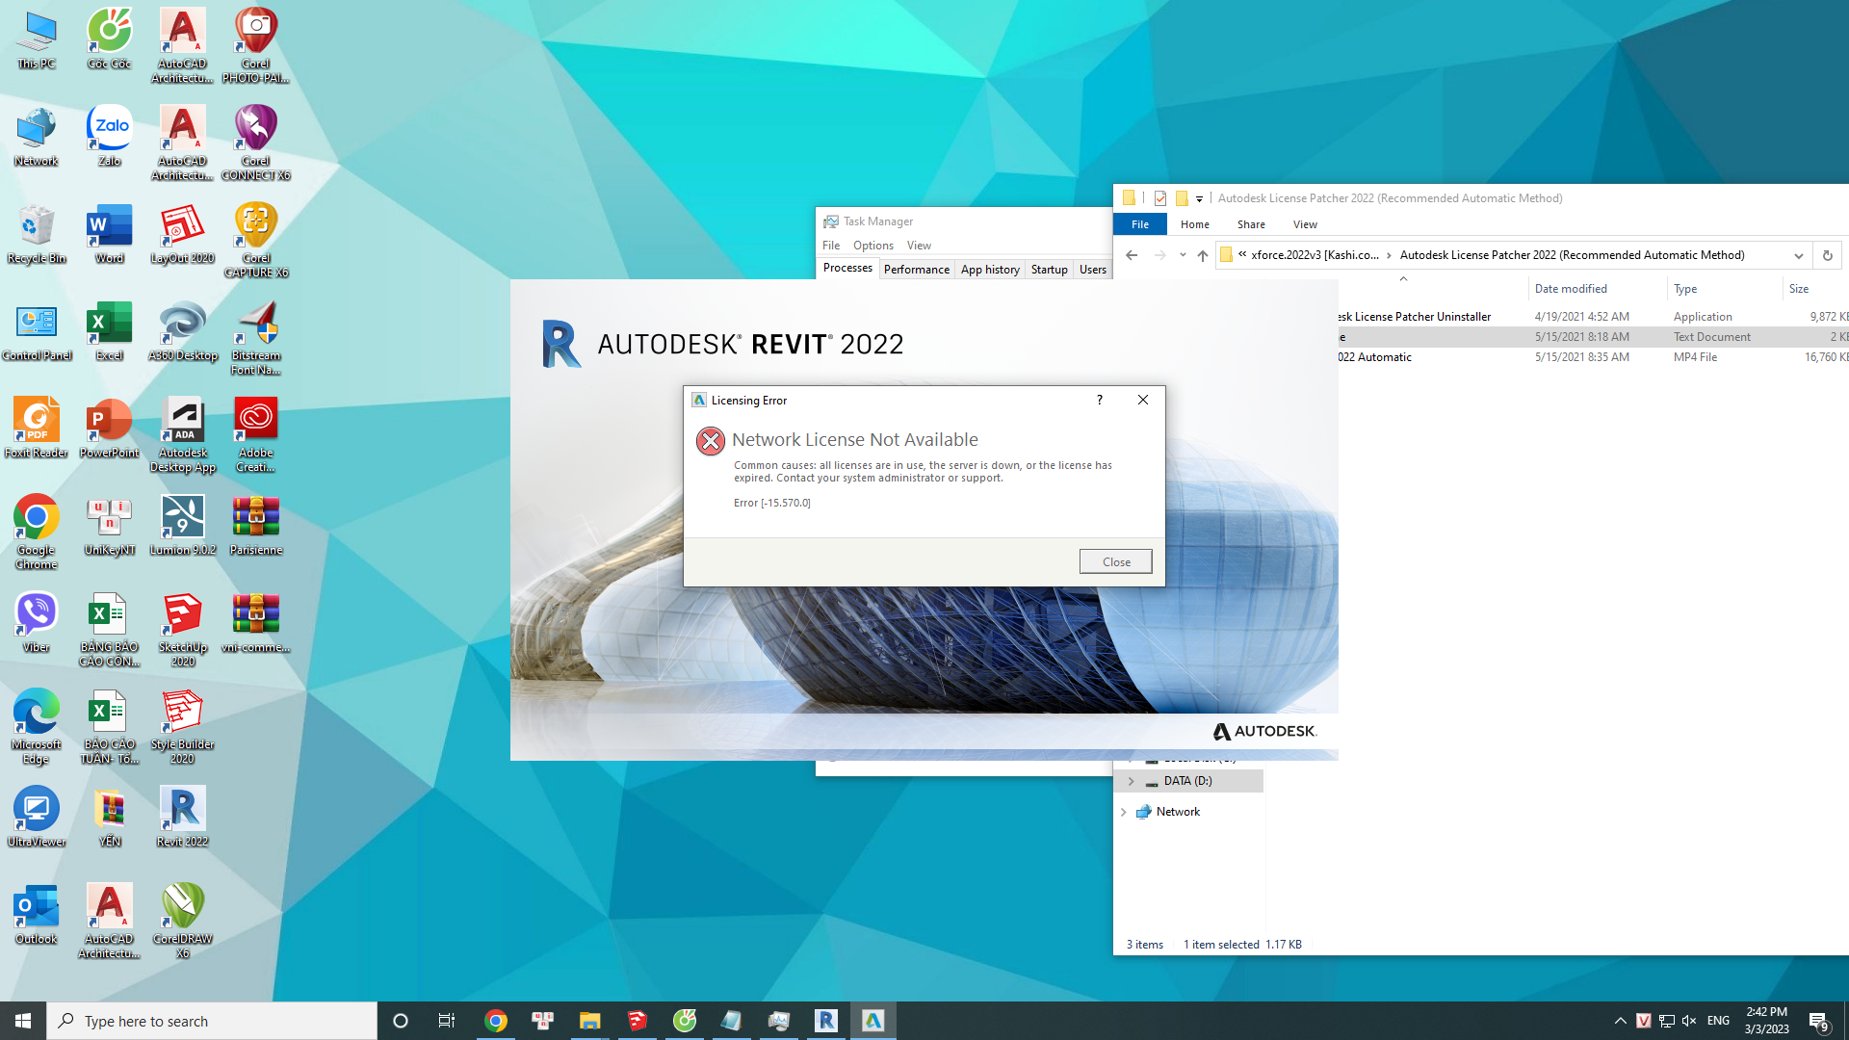Refresh the File Explorer folder view
This screenshot has width=1849, height=1040.
coord(1827,255)
